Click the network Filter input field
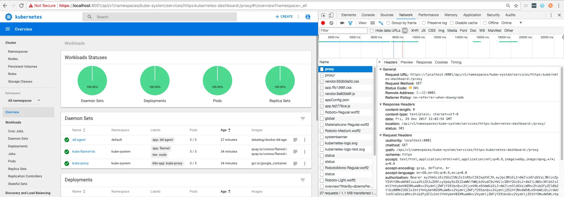The width and height of the screenshot is (564, 197). [343, 31]
